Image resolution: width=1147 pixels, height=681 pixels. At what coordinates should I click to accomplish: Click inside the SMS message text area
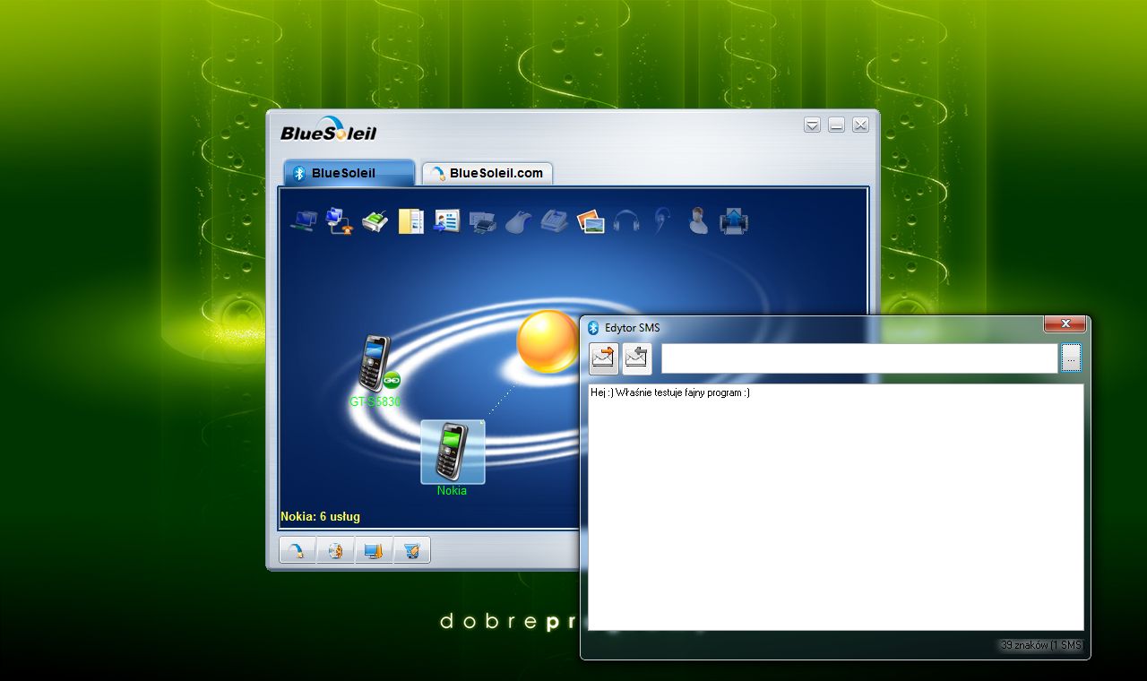pos(835,507)
